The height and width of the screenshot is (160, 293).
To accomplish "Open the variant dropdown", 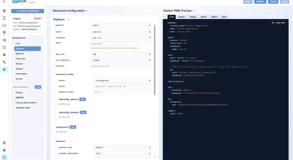I will [x=121, y=32].
